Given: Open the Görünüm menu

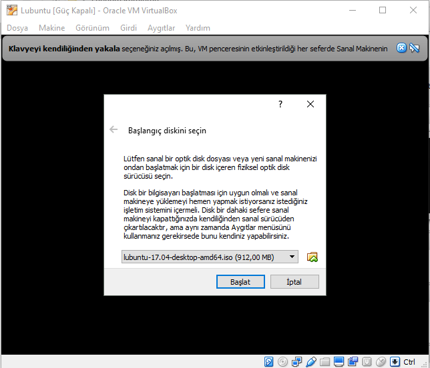Looking at the screenshot, I should (92, 28).
